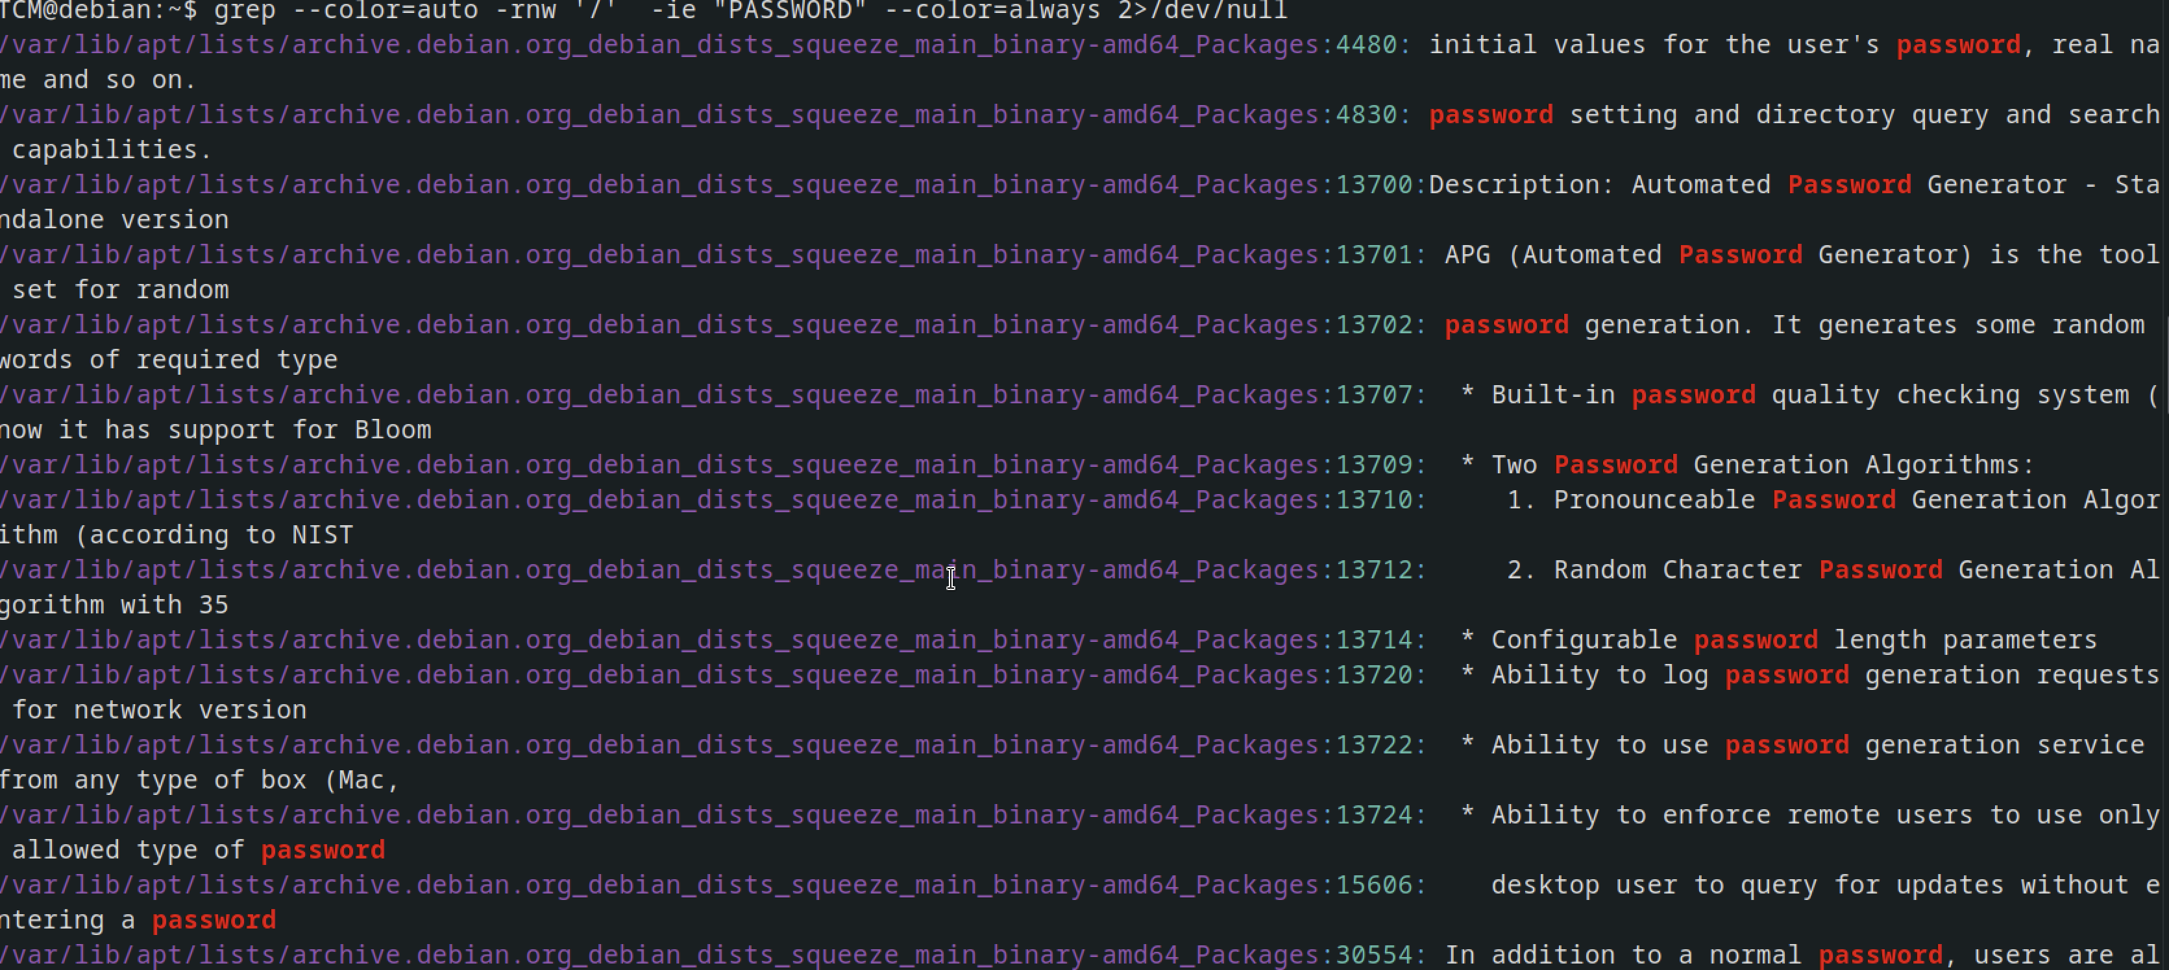This screenshot has height=970, width=2169.
Task: Click the text "words of required type"
Action: [x=168, y=360]
